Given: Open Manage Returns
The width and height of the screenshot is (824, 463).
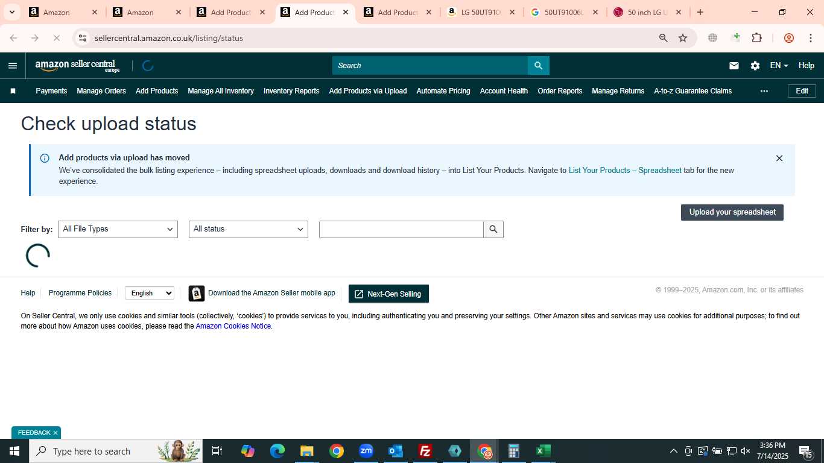Looking at the screenshot, I should [x=618, y=91].
